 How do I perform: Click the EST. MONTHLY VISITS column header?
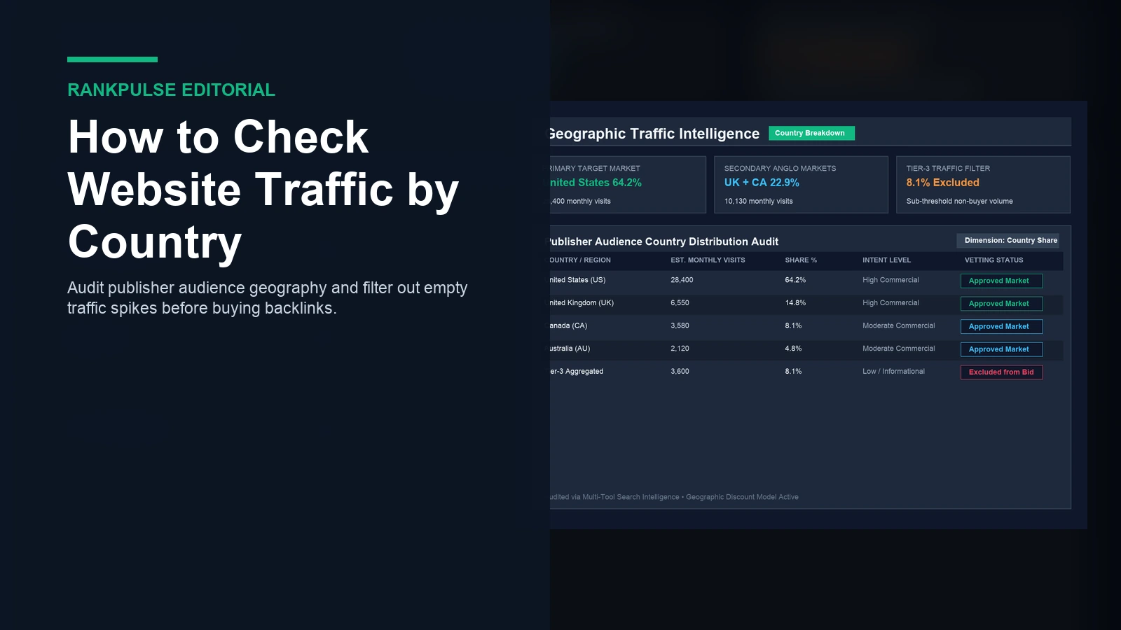point(708,260)
